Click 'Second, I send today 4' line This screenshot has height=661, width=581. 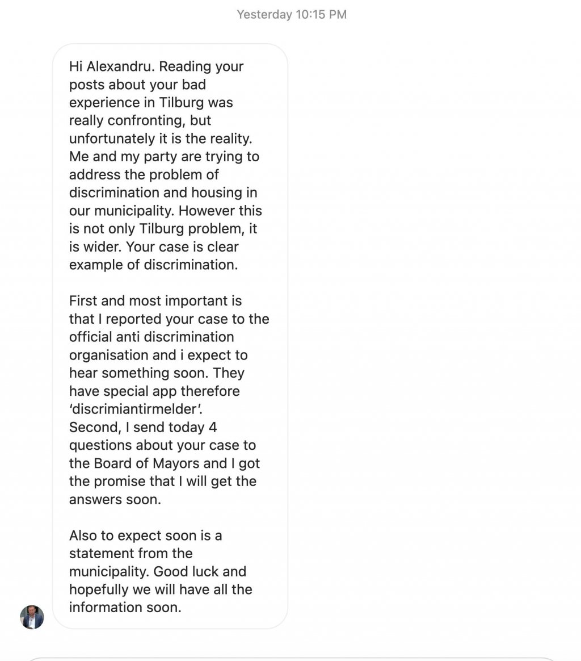coord(143,427)
